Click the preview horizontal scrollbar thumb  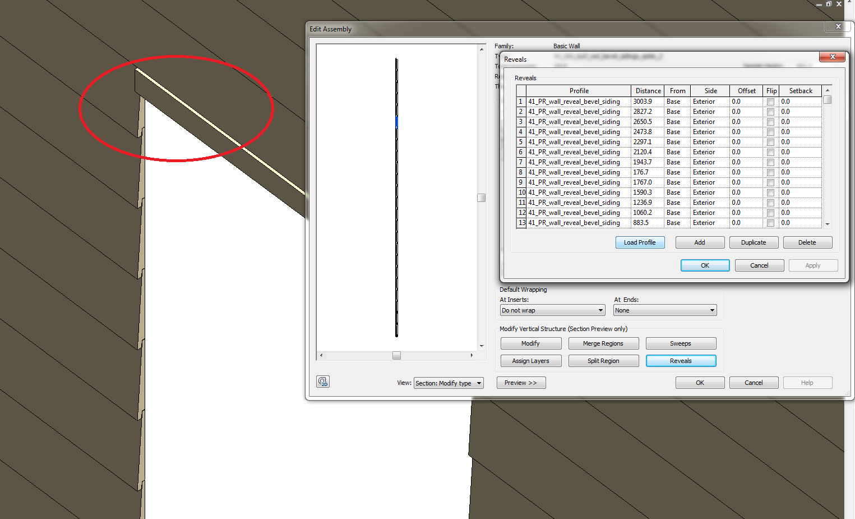coord(396,355)
